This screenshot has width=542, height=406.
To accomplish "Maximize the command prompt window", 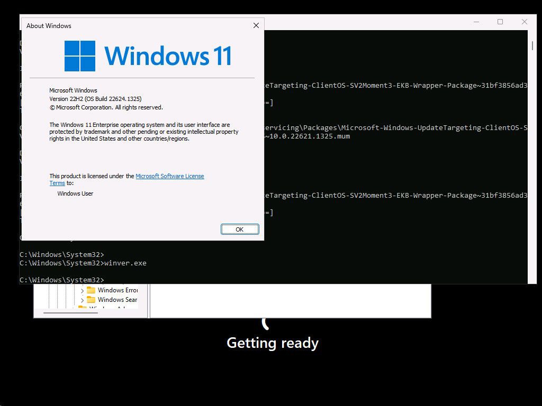I will 500,22.
